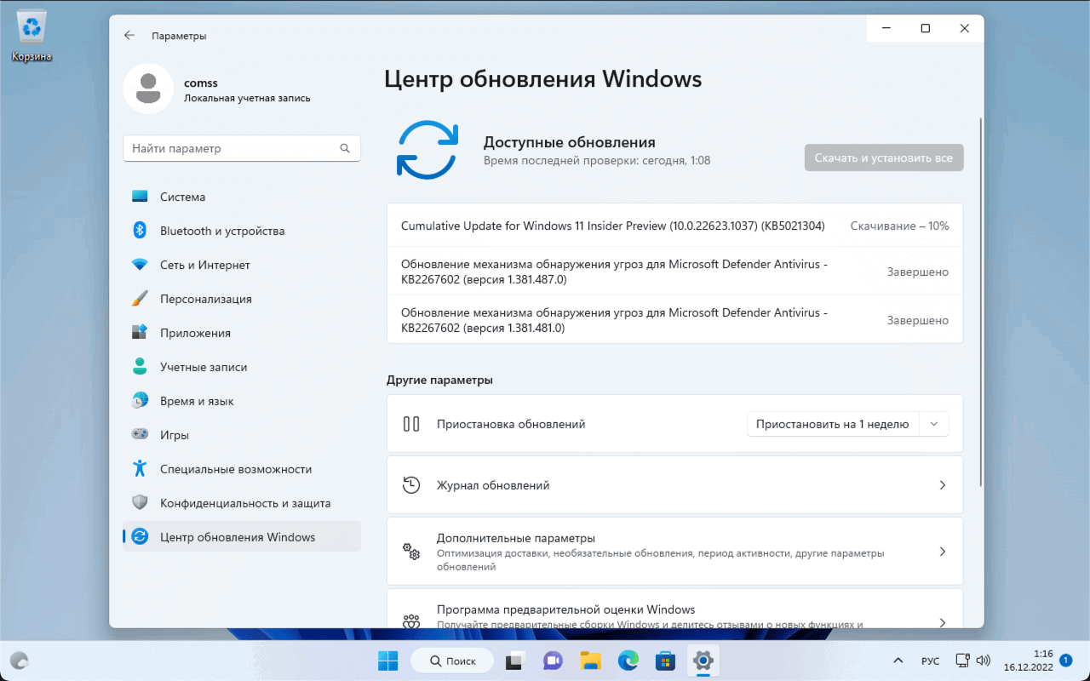
Task: Click in the Найти параметр search field
Action: coord(242,148)
